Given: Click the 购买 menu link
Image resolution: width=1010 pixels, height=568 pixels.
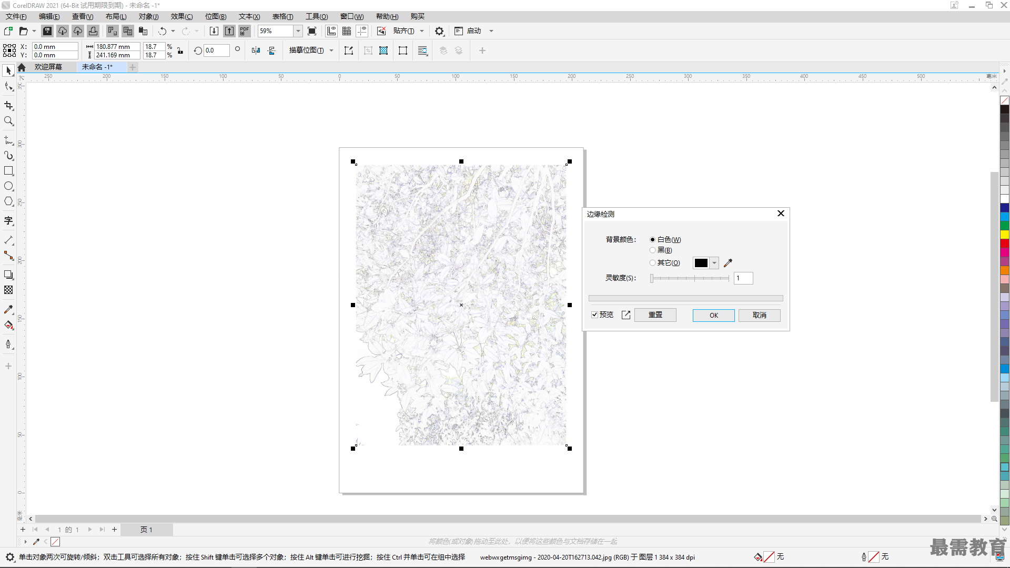Looking at the screenshot, I should pyautogui.click(x=418, y=16).
